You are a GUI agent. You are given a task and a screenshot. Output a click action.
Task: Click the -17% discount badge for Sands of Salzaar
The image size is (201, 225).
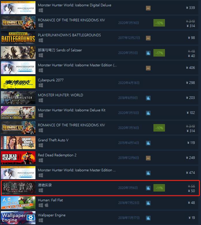pyautogui.click(x=159, y=53)
